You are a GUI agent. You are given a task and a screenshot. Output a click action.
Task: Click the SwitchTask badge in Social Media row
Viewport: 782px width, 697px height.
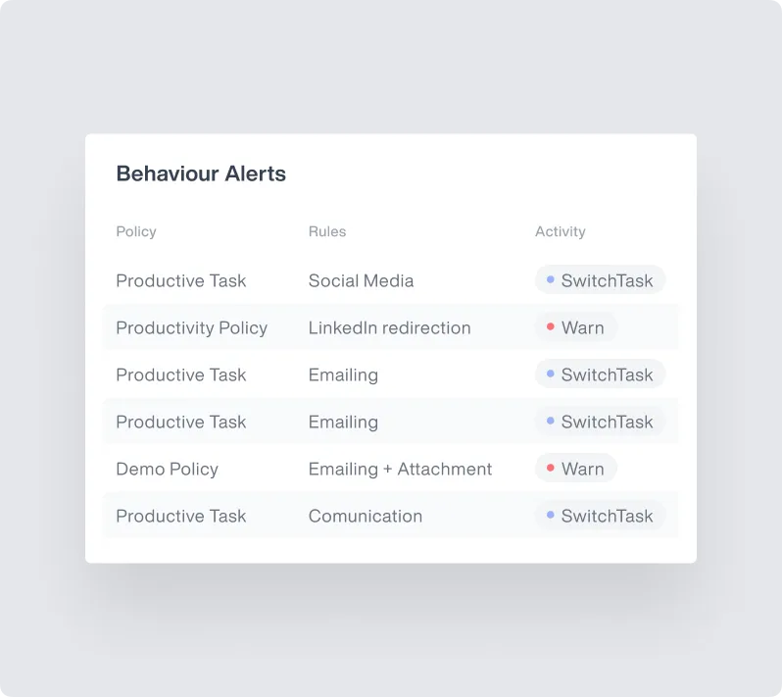[600, 280]
